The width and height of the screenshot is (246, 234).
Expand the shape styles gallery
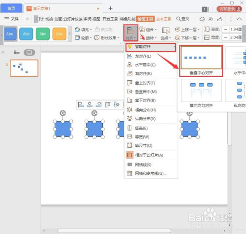(70, 33)
